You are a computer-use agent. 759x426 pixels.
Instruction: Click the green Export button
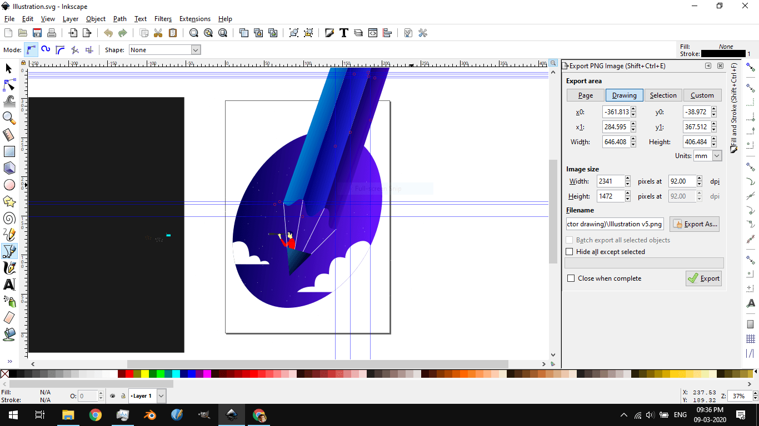tap(703, 278)
